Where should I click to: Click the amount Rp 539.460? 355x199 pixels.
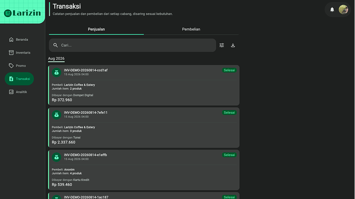(x=62, y=185)
